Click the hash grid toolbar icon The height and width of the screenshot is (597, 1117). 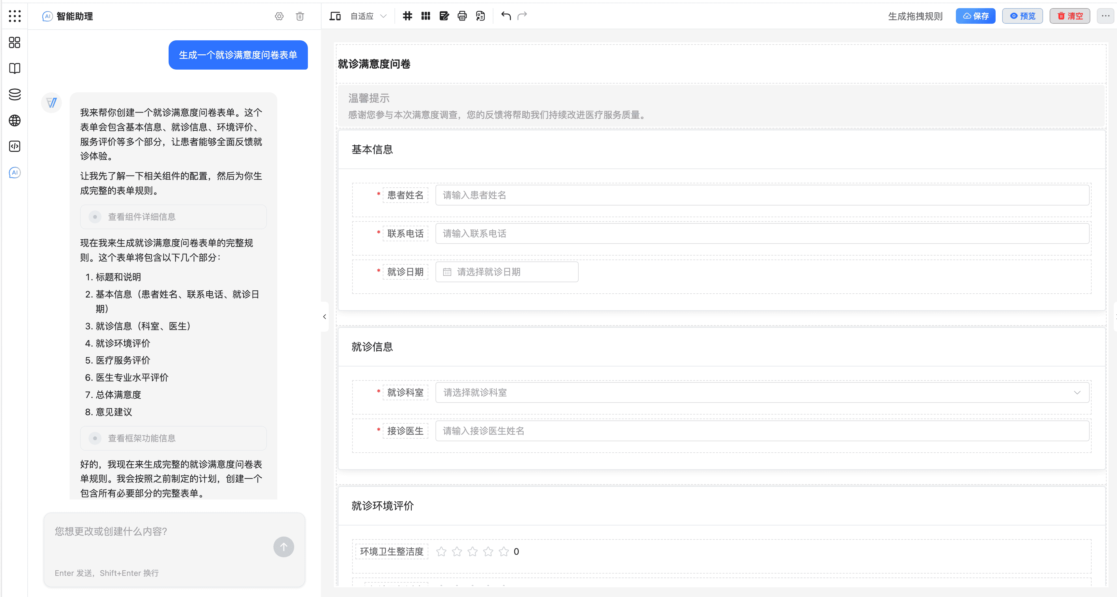407,16
